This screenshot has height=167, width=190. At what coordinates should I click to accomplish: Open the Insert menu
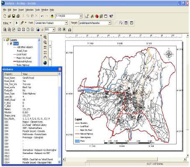(x=21, y=10)
